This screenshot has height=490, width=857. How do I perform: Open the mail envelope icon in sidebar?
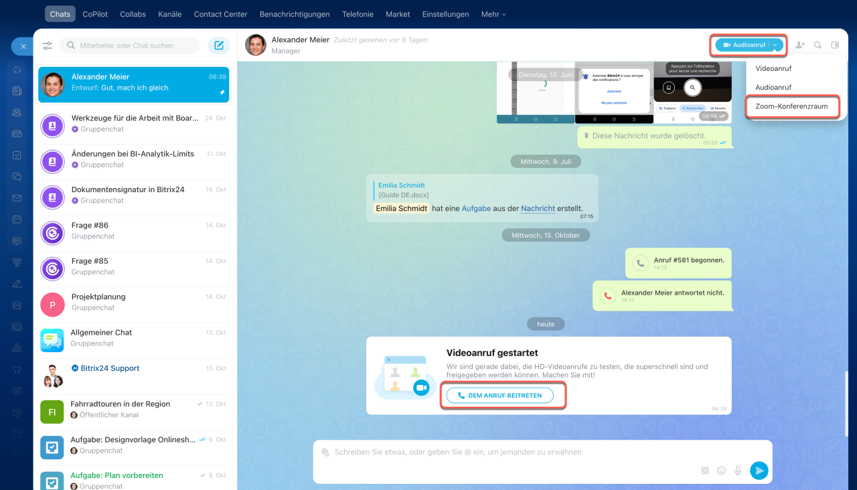[x=17, y=198]
